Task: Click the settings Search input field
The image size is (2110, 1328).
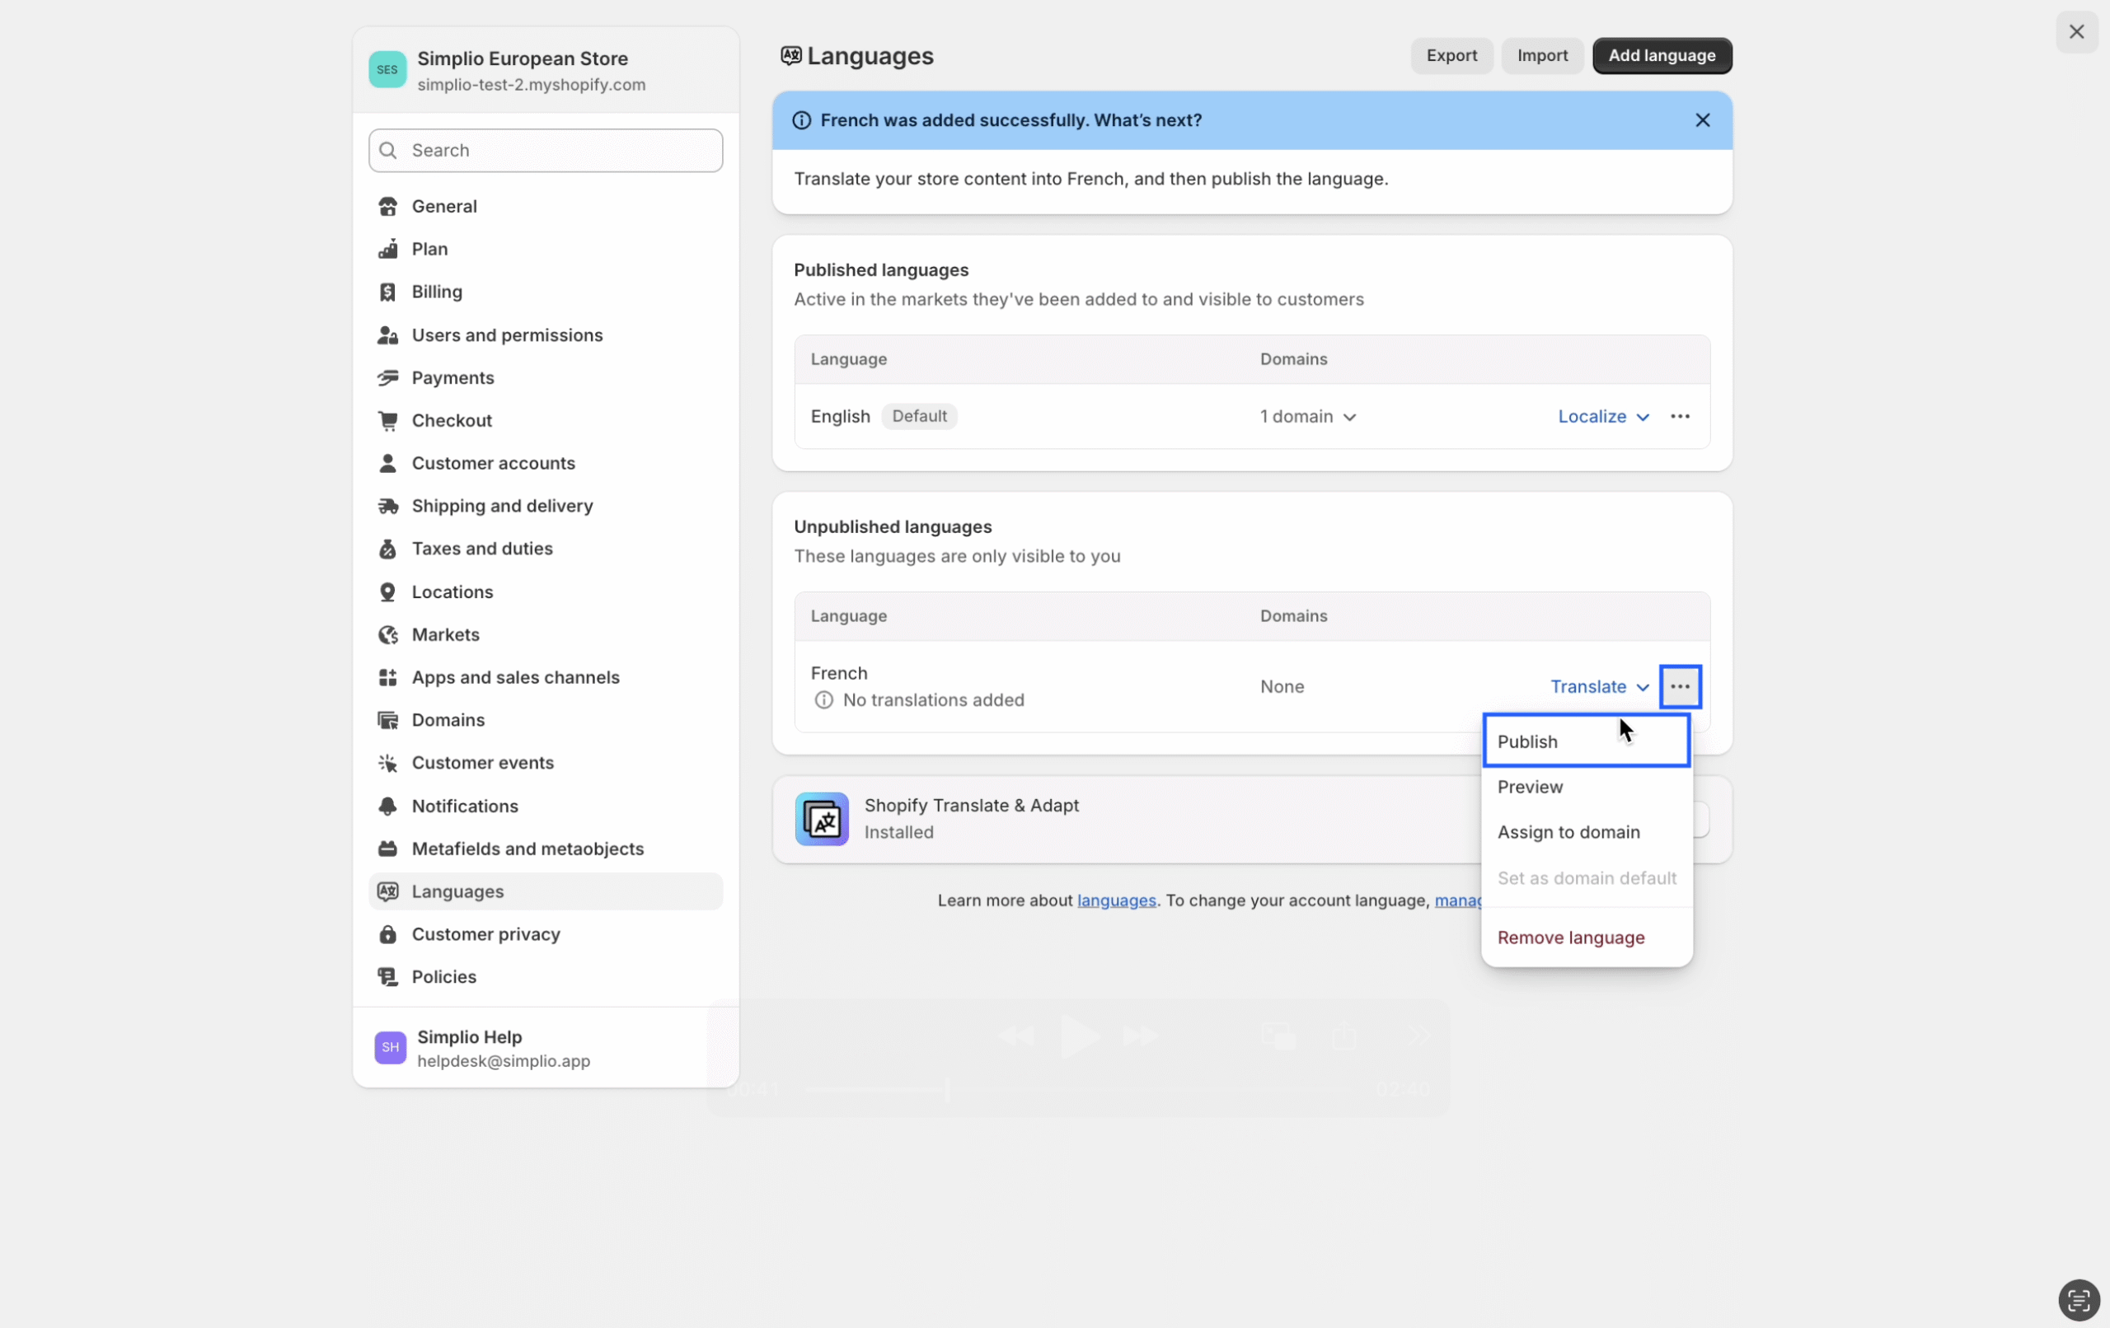Action: coord(560,150)
